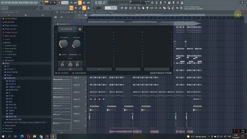Open the EDIT menu
Viewport: 247px width, 139px height.
(x=7, y=3)
